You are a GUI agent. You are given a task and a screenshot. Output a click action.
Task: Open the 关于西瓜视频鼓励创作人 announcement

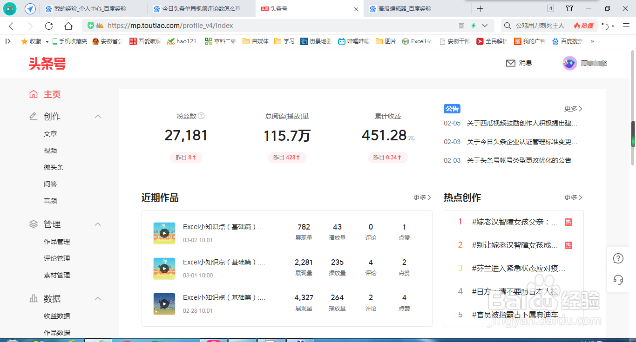pyautogui.click(x=521, y=123)
